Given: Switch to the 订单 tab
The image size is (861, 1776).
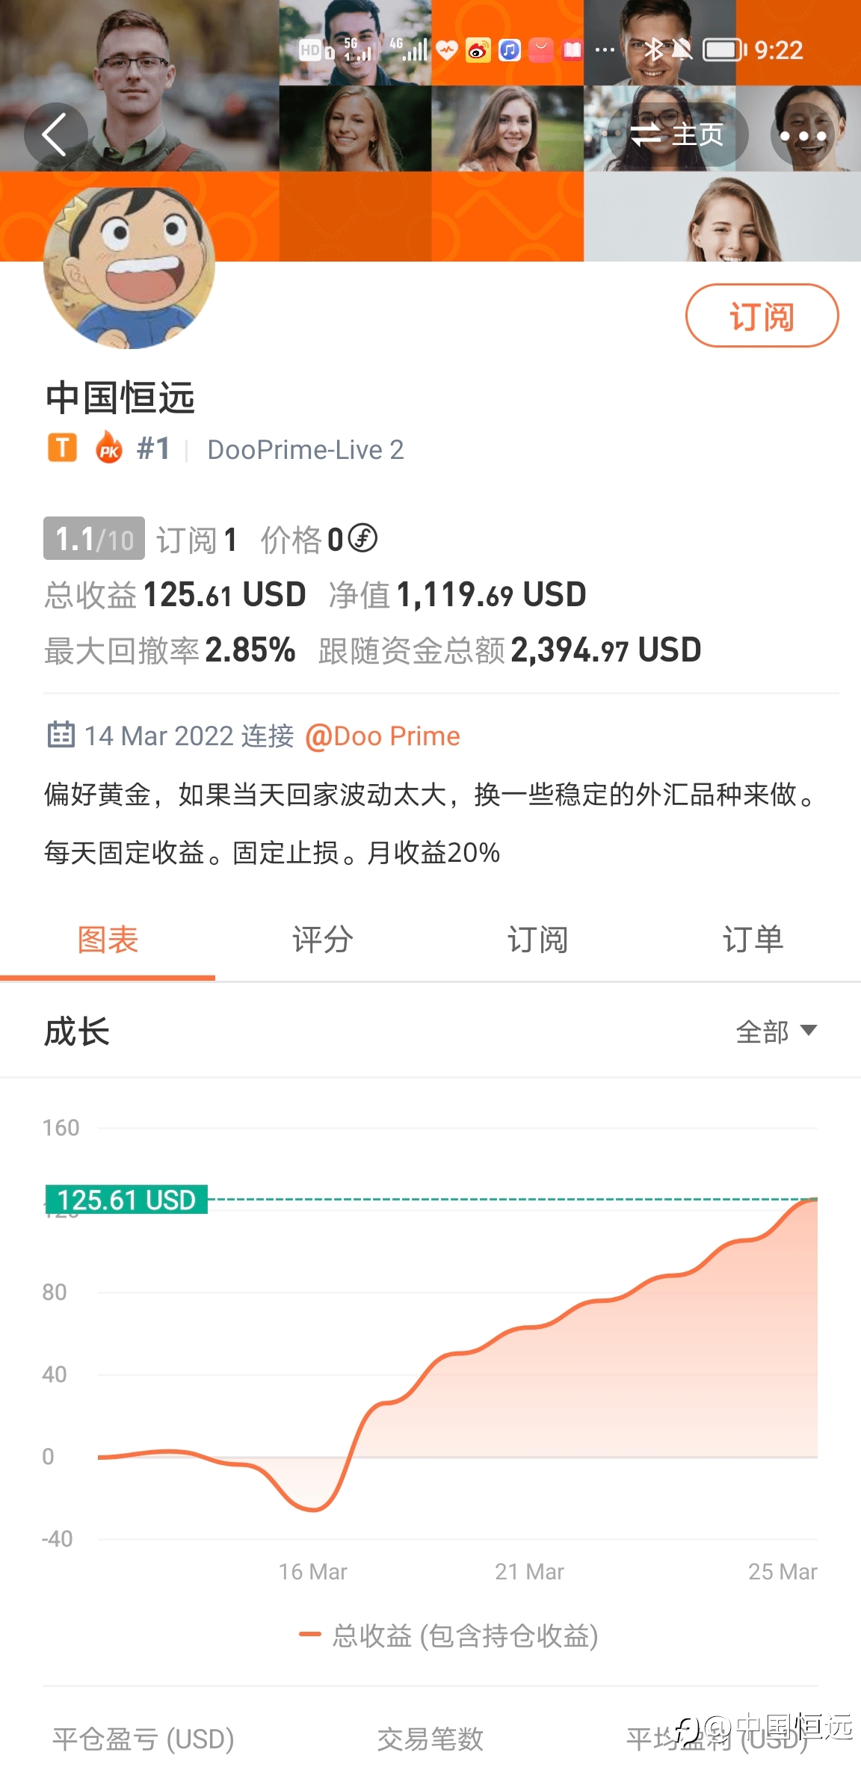Looking at the screenshot, I should click(x=753, y=940).
